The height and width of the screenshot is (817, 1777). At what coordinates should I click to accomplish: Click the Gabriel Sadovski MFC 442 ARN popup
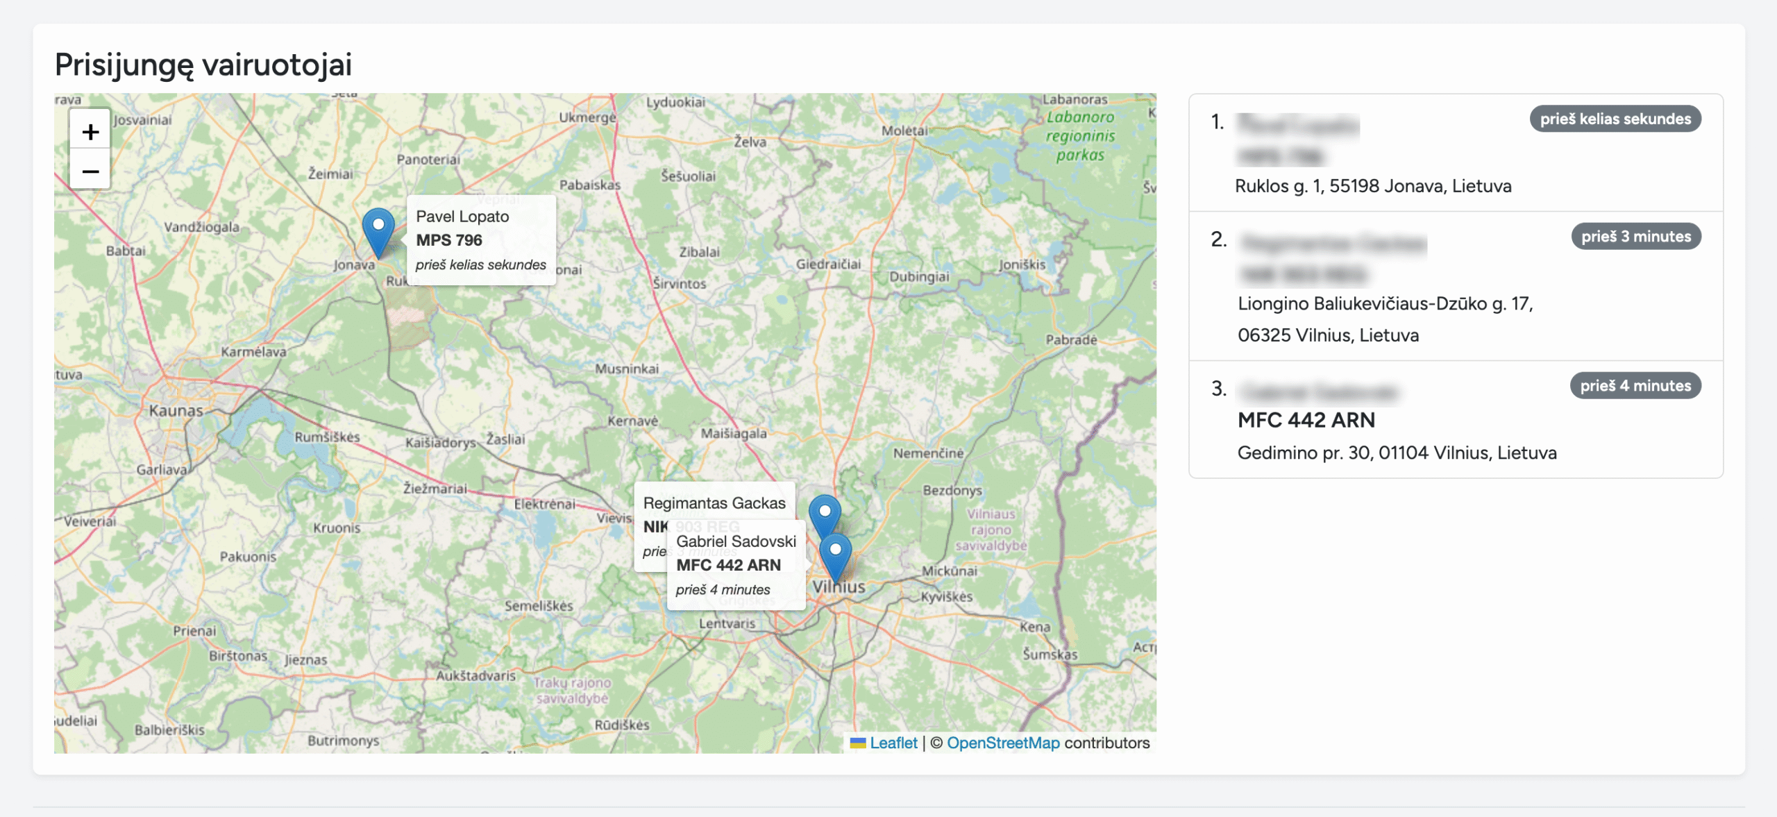(735, 565)
